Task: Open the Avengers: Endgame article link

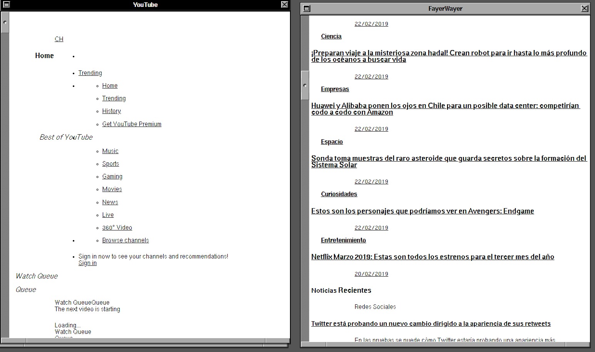Action: click(422, 211)
